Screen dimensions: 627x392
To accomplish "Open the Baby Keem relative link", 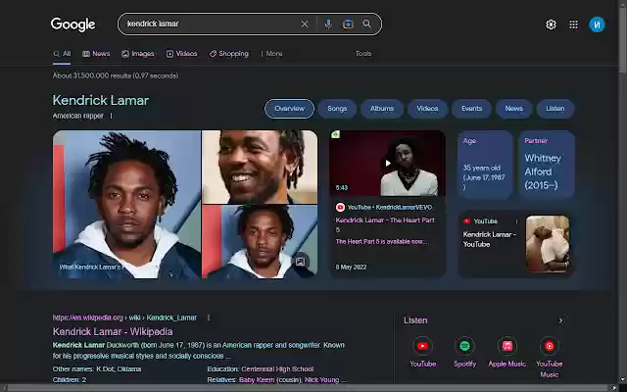I will point(257,379).
